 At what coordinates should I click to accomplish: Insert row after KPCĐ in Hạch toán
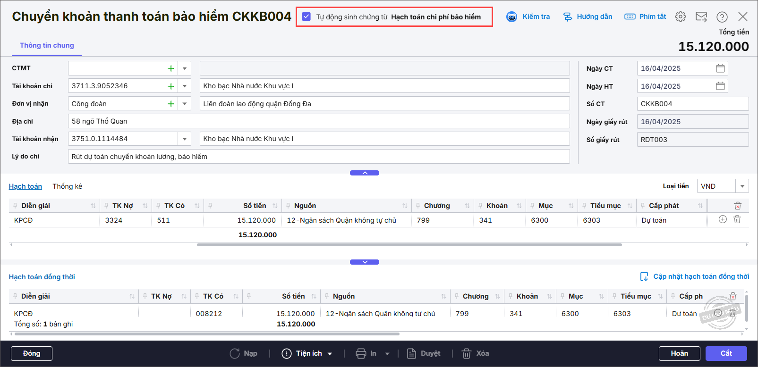[x=723, y=219]
